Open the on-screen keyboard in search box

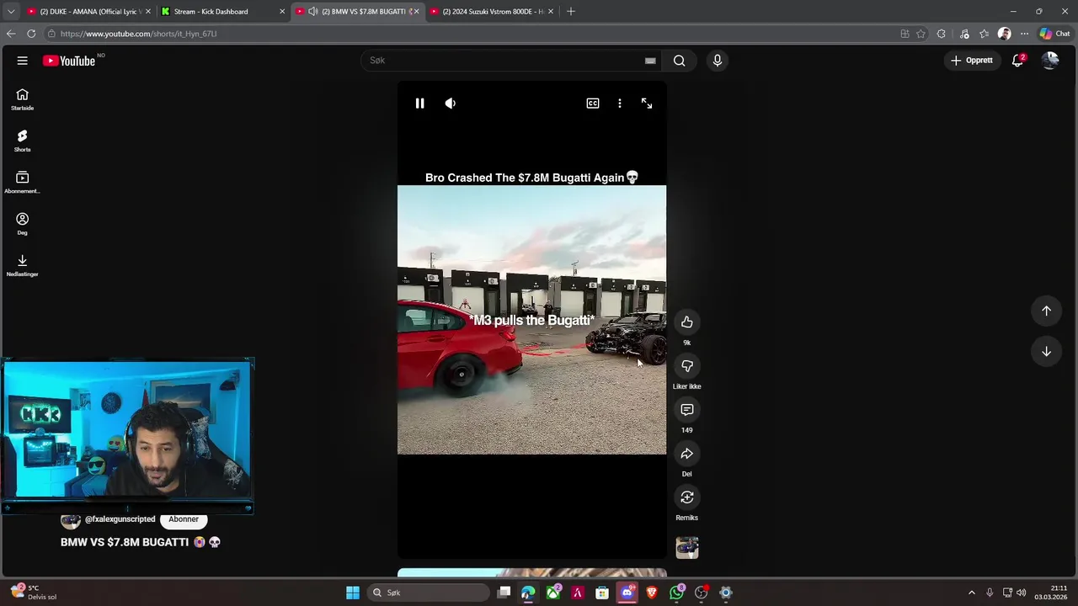650,61
